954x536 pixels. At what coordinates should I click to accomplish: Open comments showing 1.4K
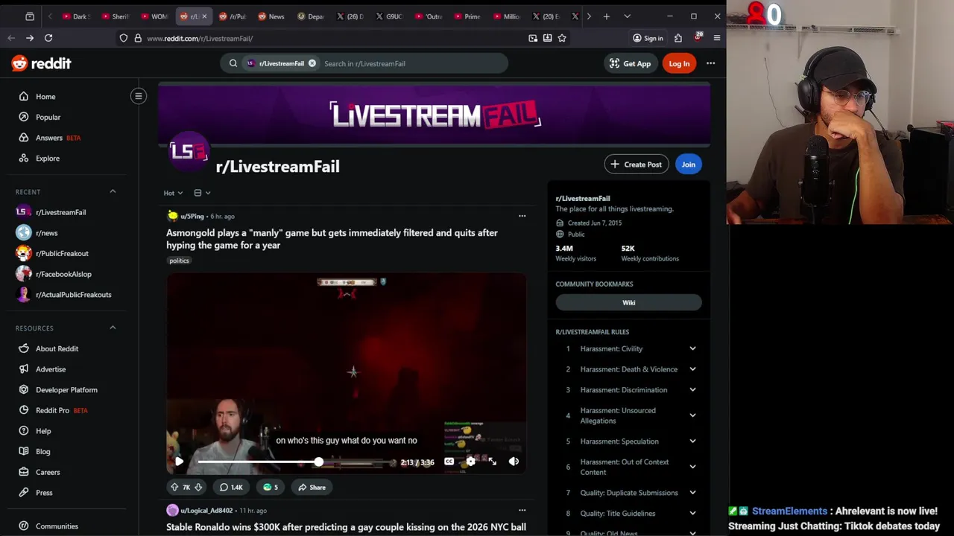231,487
